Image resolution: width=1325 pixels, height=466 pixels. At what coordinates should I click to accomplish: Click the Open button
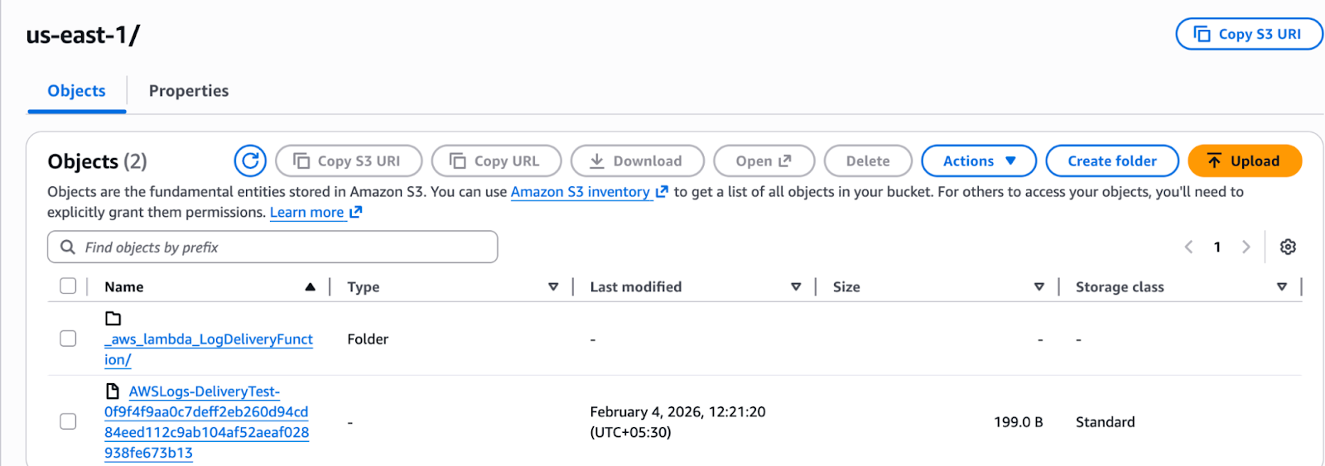[x=764, y=161]
